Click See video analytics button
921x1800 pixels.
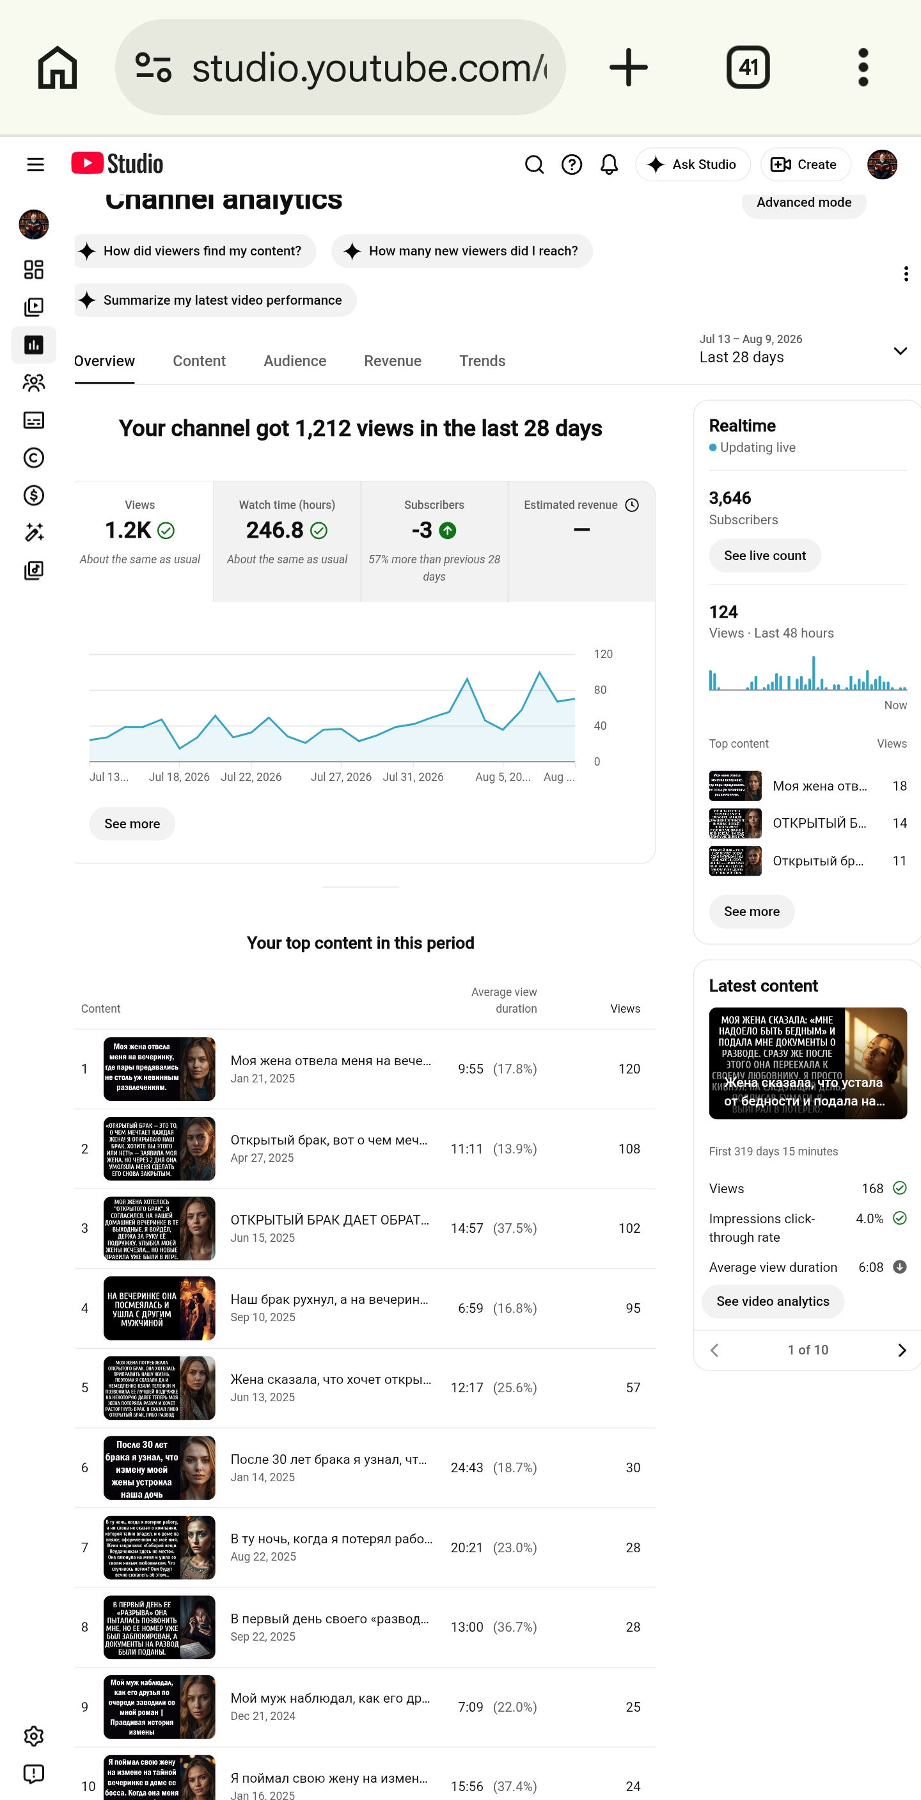(x=772, y=1301)
